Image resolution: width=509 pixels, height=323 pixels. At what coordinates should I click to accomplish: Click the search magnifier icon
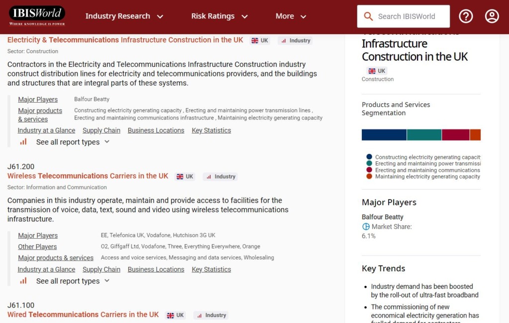(368, 16)
